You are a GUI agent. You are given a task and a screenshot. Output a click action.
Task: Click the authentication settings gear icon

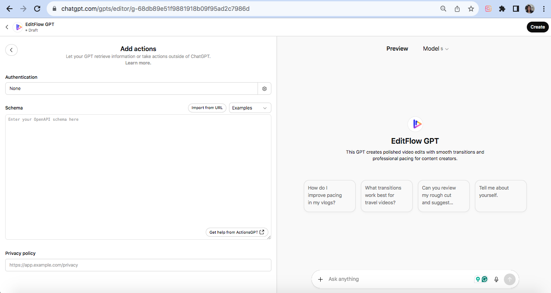click(x=264, y=89)
